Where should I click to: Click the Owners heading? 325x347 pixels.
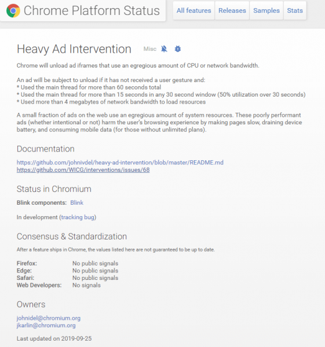click(x=31, y=304)
